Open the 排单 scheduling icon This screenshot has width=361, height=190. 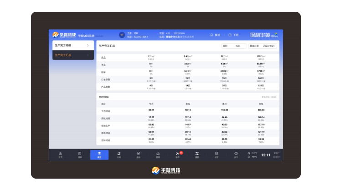[80, 155]
